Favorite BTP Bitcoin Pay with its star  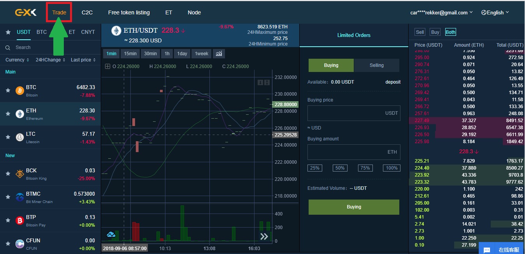(8, 220)
